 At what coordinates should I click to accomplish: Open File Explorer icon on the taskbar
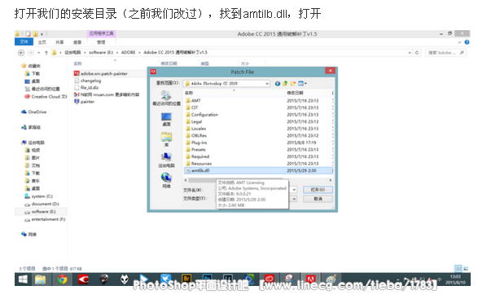click(x=40, y=279)
